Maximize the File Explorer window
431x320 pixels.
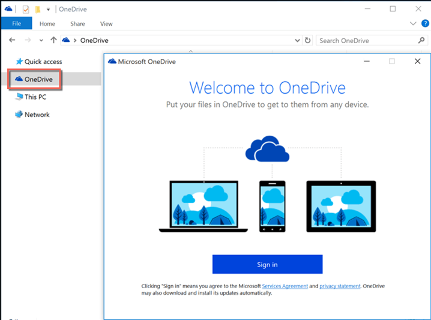393,9
